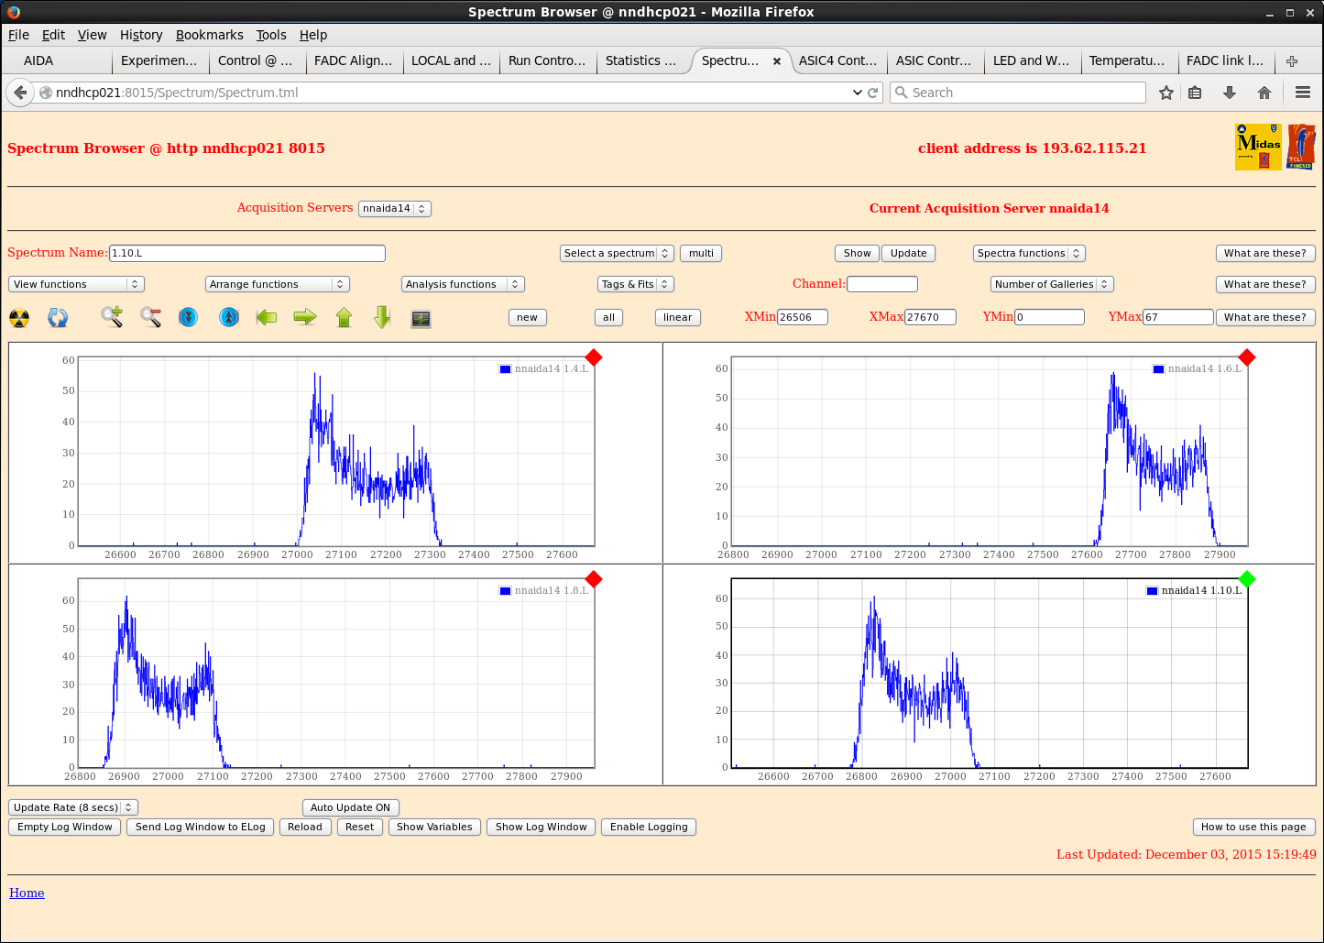Open the Acquisition Servers nnaida14 dropdown
Viewport: 1324px width, 943px height.
394,209
